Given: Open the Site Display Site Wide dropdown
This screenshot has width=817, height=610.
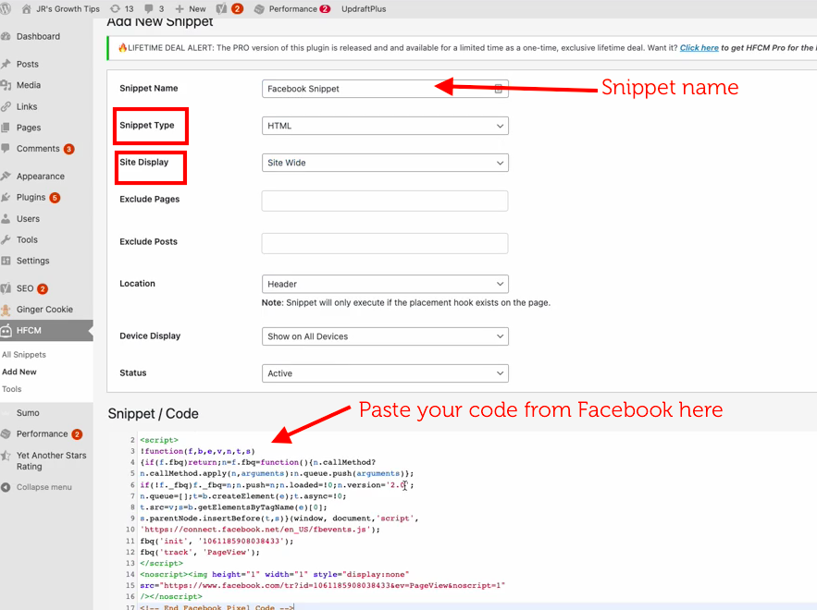Looking at the screenshot, I should [x=385, y=163].
